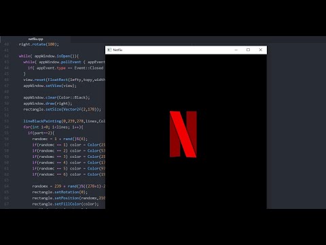Click the line 'rectangle.setRotation(0);'

pyautogui.click(x=60, y=192)
